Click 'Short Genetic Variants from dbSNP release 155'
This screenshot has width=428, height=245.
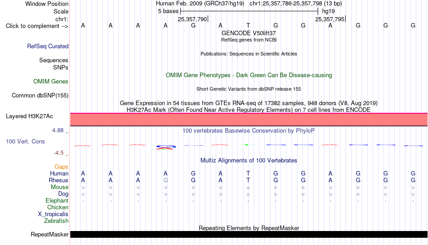(249, 89)
